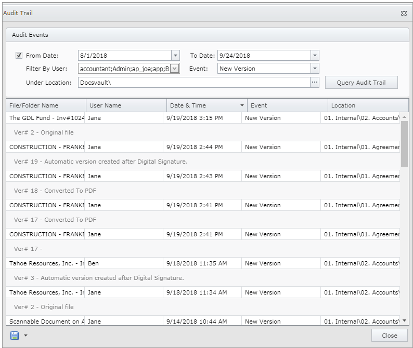Open the To Date calendar dropdown
Image resolution: width=413 pixels, height=348 pixels.
pos(314,56)
